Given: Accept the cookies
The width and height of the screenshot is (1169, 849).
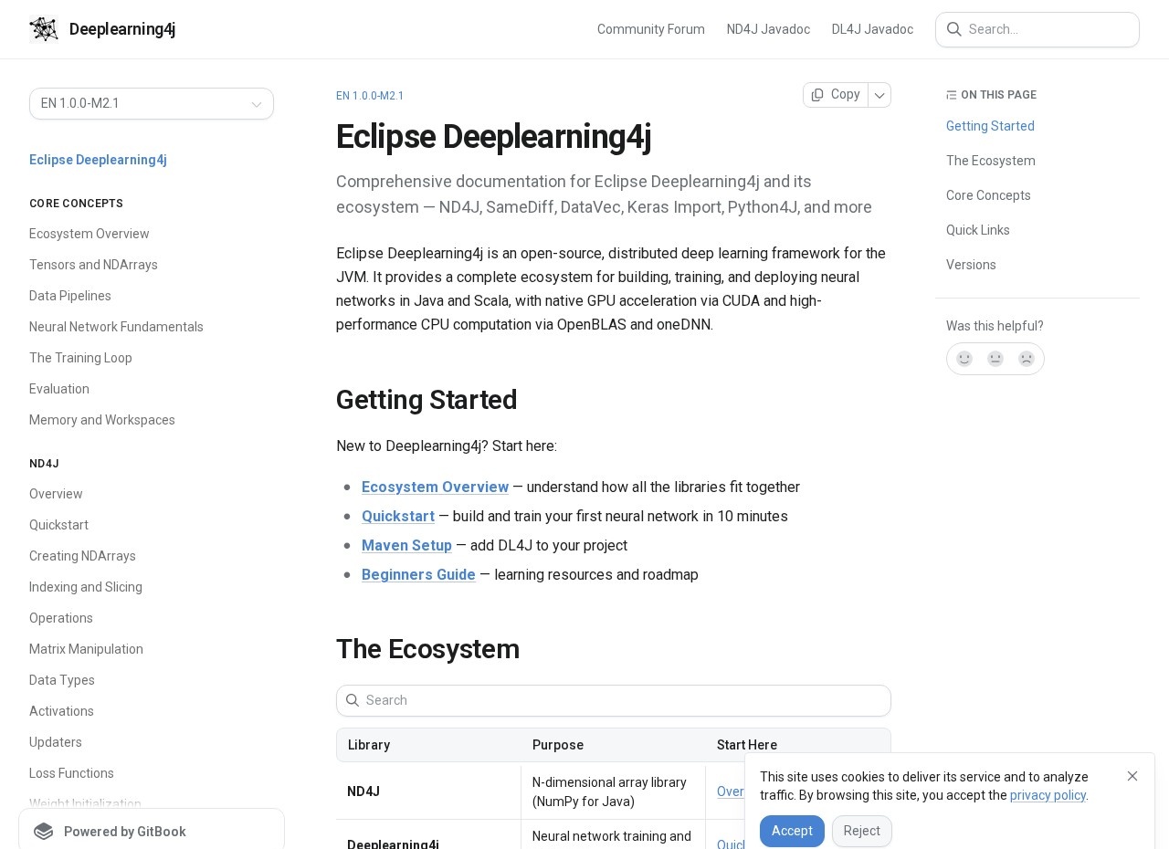Looking at the screenshot, I should click(792, 831).
